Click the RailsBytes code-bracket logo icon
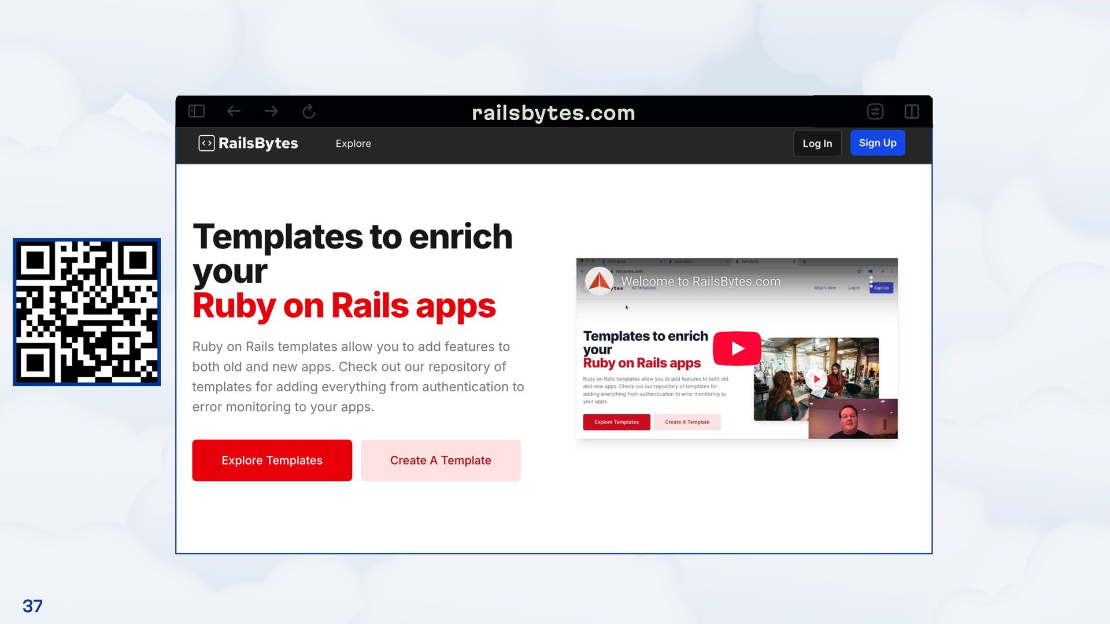Screen dimensions: 1110x624 [x=206, y=143]
